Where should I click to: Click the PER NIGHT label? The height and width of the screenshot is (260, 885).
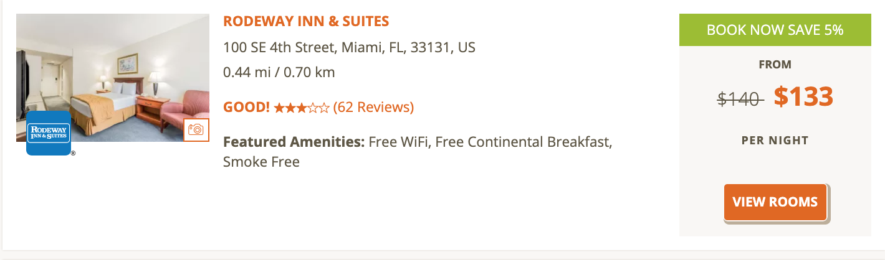775,141
